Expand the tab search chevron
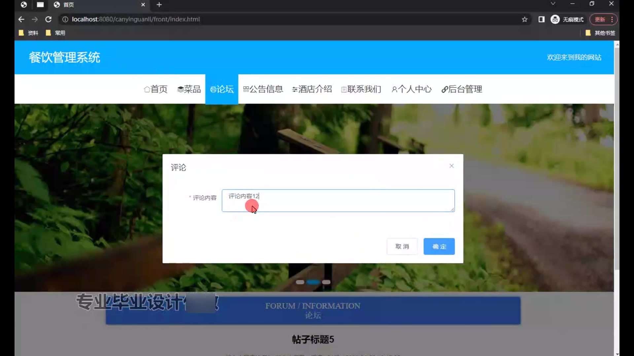Viewport: 634px width, 356px height. [553, 4]
